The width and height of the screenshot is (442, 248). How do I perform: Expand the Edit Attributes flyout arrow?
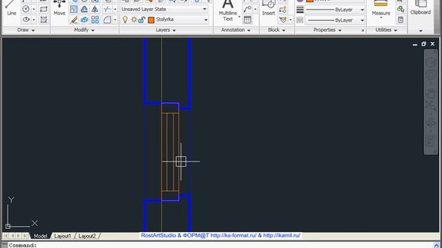point(290,20)
